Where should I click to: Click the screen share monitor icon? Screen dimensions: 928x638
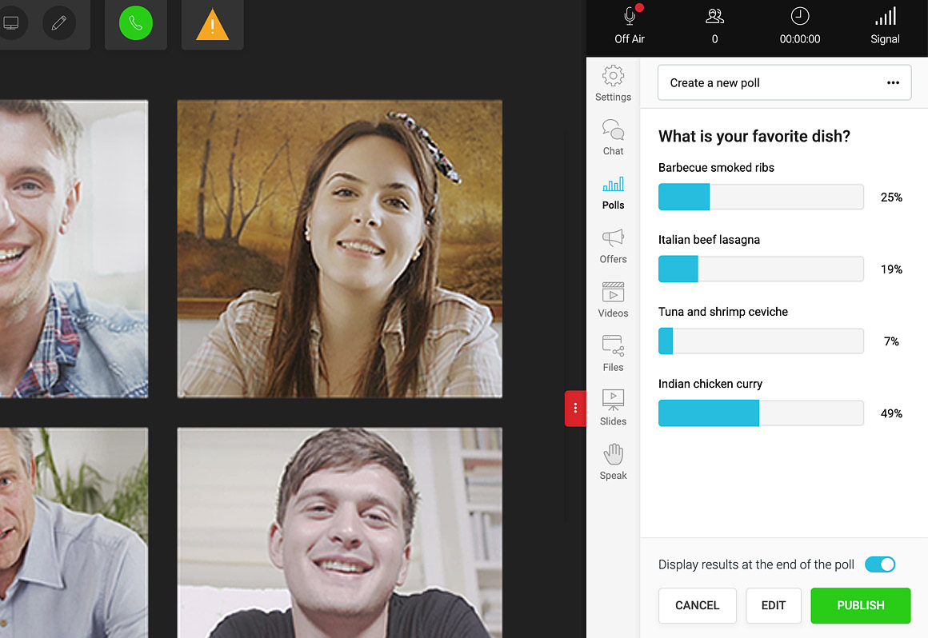[x=10, y=23]
